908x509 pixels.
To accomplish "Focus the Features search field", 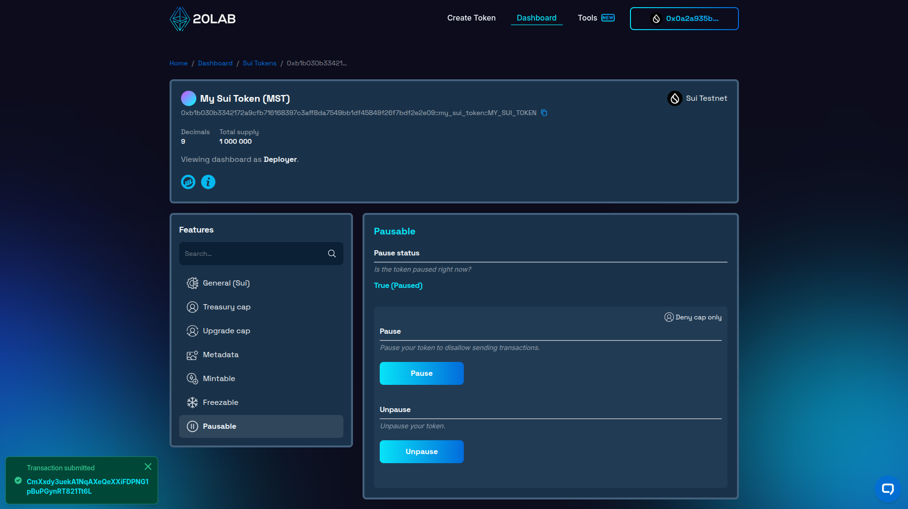I will click(x=261, y=254).
